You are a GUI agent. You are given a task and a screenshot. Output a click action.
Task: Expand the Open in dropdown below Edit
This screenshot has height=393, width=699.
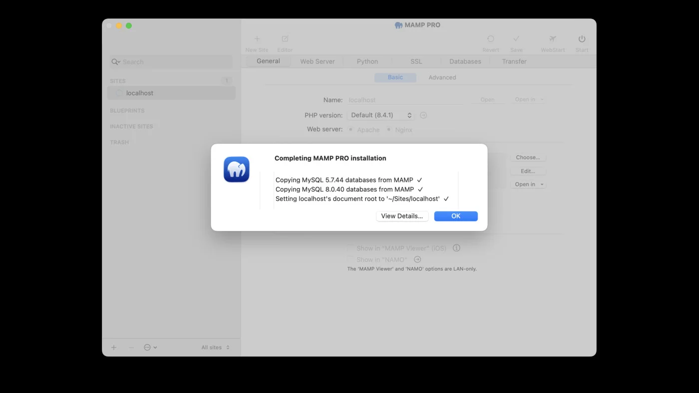click(x=528, y=185)
